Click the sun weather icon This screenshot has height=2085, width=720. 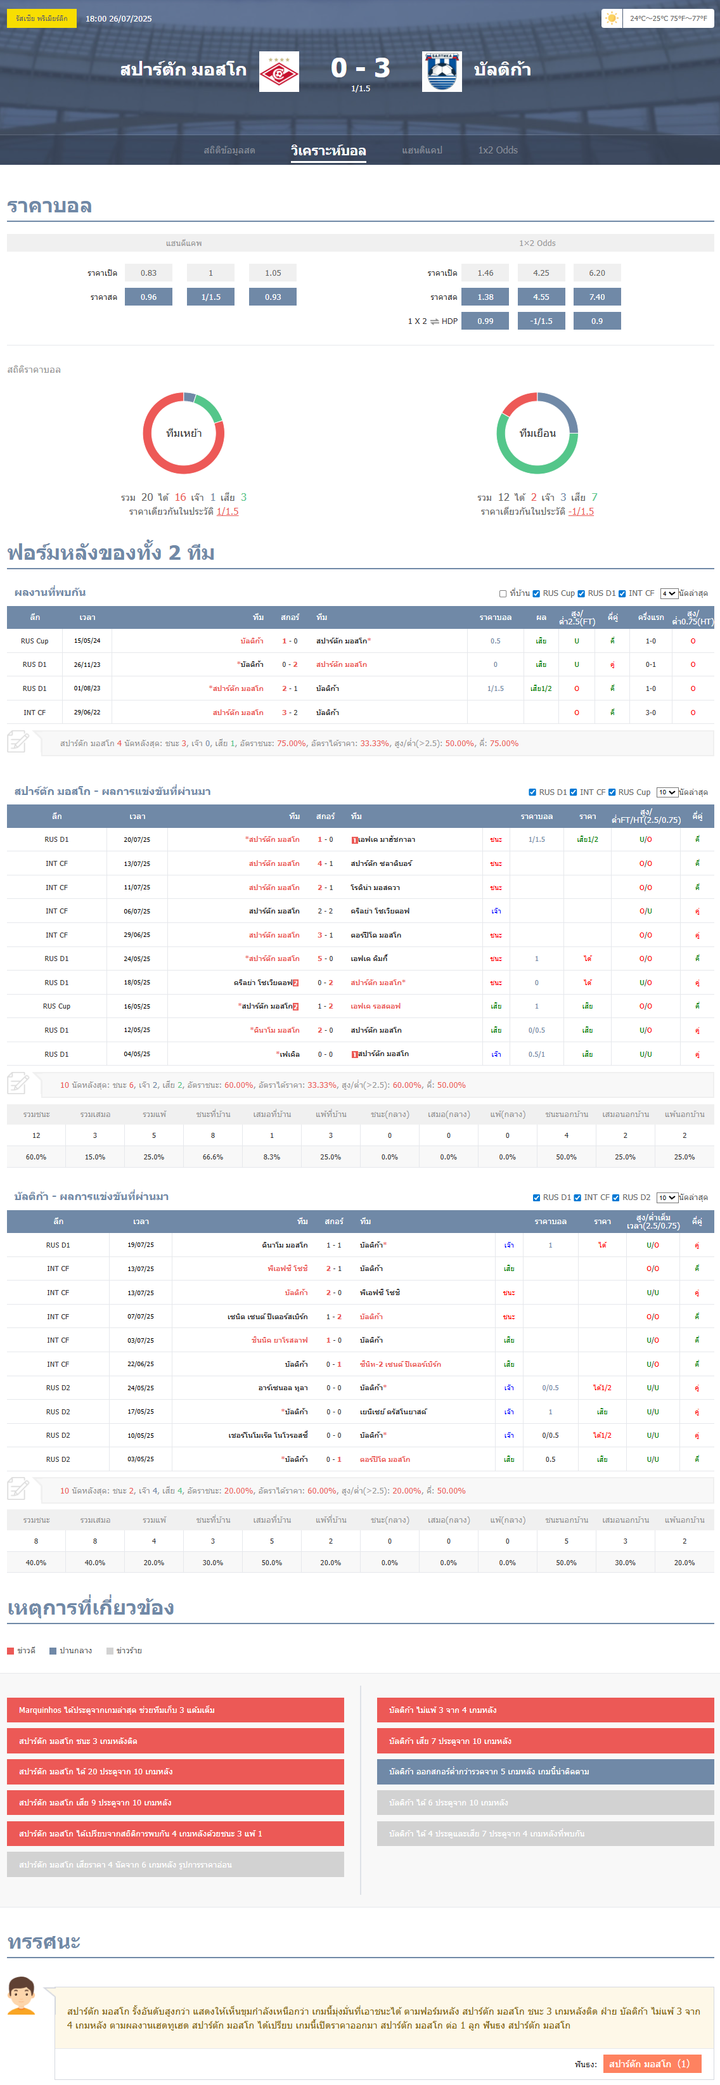click(x=612, y=18)
